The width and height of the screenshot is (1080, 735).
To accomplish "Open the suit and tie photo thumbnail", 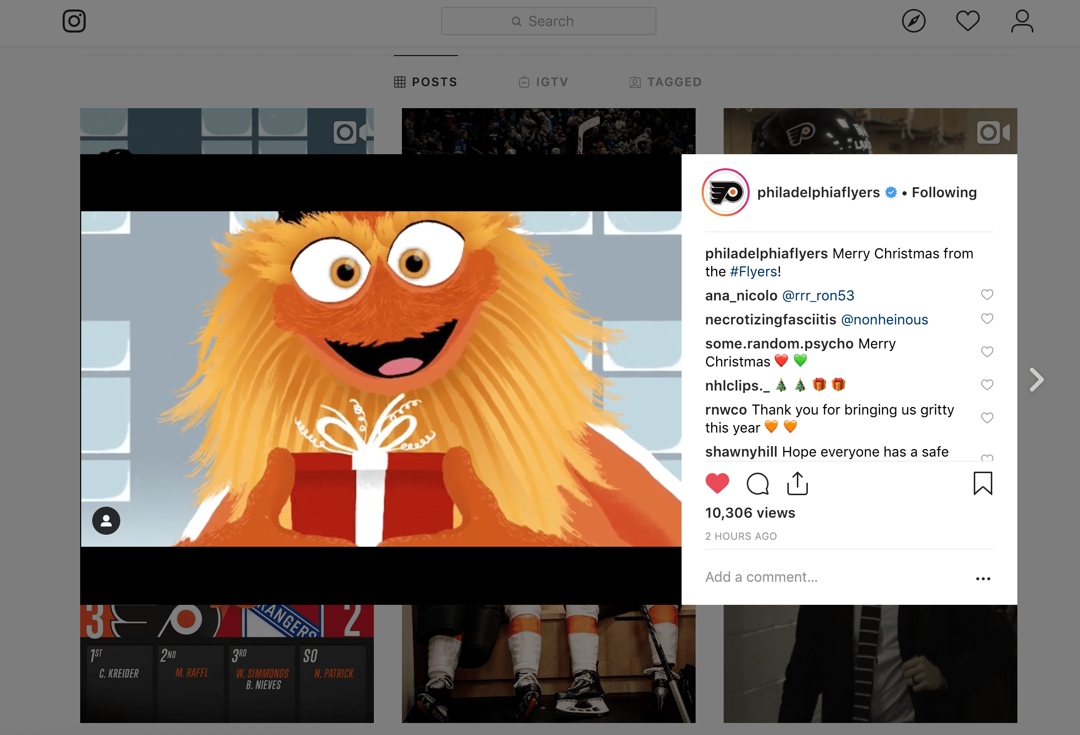I will click(871, 664).
